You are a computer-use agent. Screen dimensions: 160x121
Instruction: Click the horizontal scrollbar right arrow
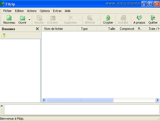click(157, 100)
